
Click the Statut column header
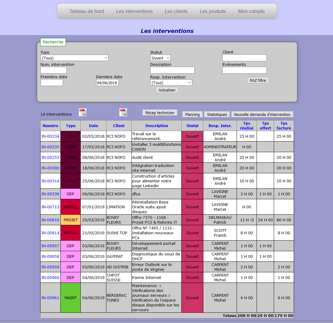[x=192, y=126]
